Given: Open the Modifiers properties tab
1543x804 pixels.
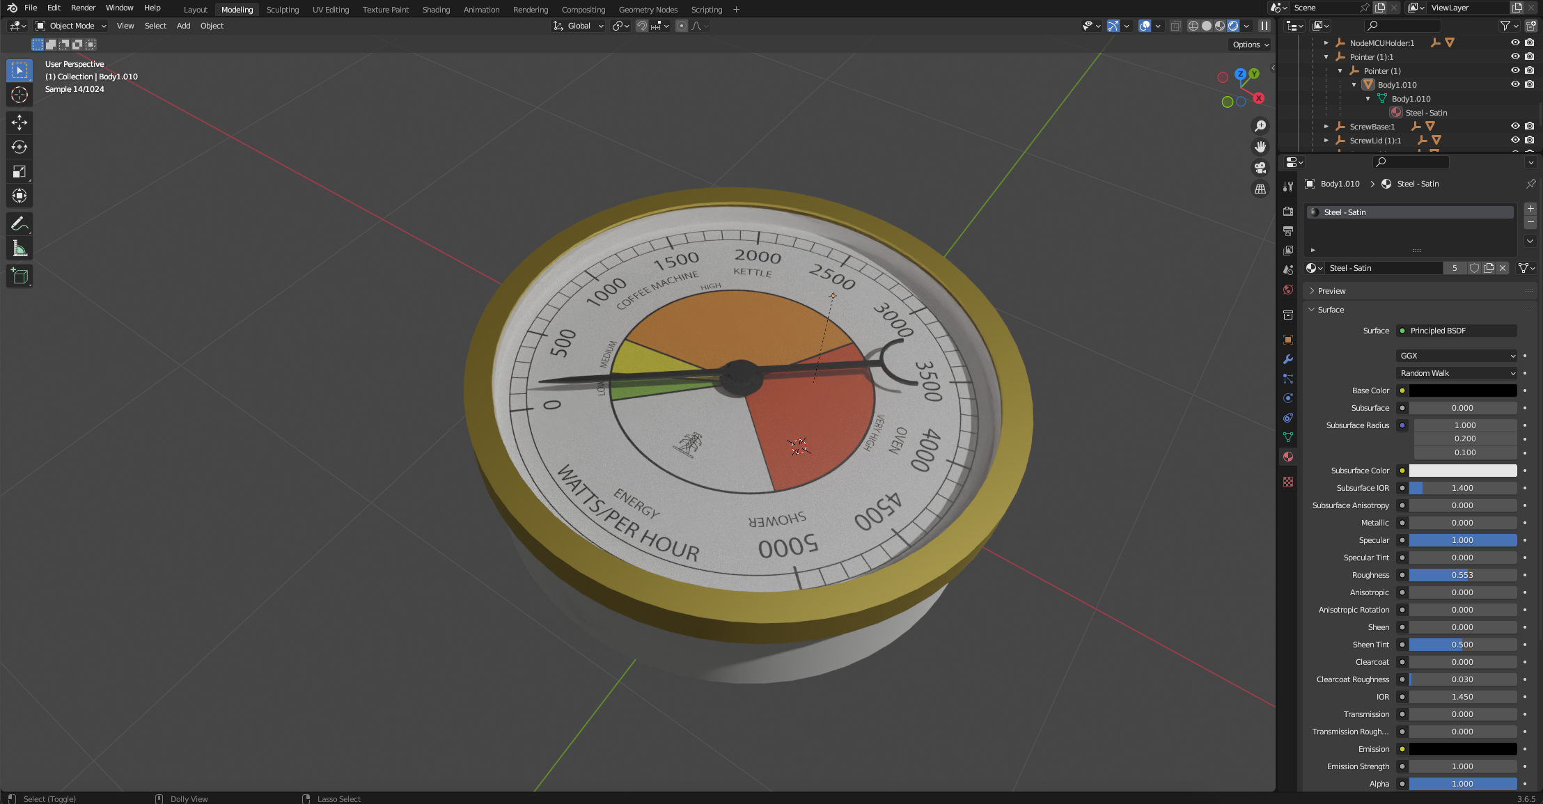Looking at the screenshot, I should pos(1288,359).
